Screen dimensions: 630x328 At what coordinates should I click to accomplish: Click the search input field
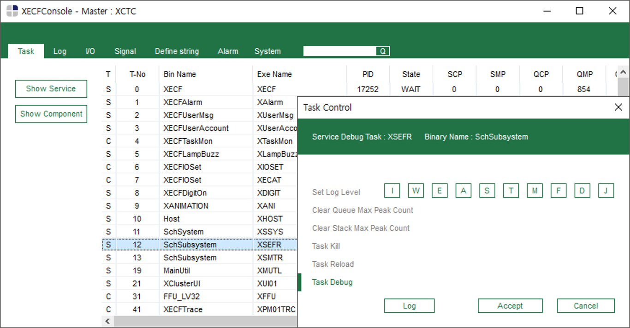pyautogui.click(x=340, y=51)
